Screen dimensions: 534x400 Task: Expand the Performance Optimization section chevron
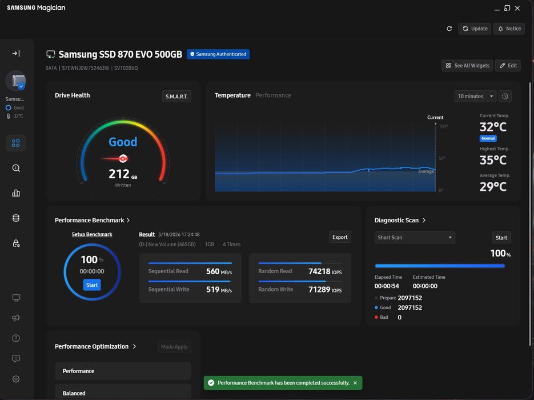click(x=135, y=346)
